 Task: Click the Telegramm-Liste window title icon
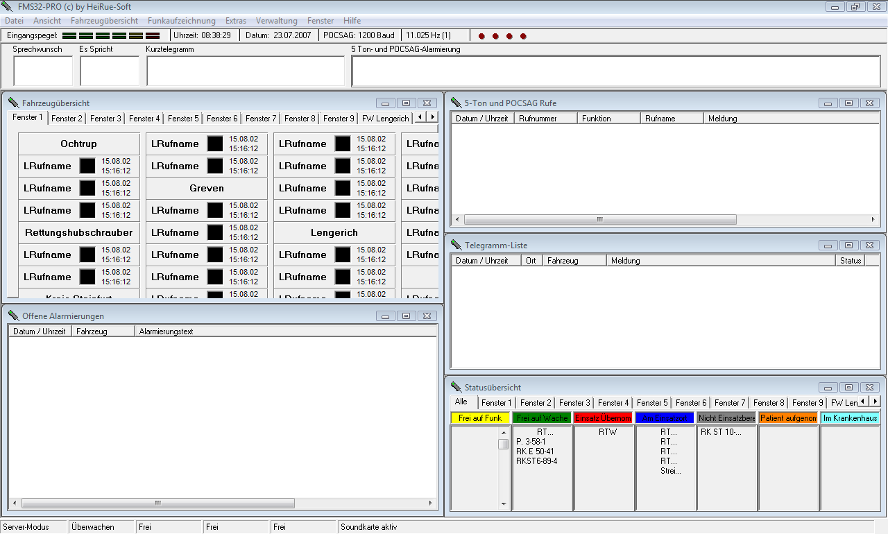click(456, 245)
